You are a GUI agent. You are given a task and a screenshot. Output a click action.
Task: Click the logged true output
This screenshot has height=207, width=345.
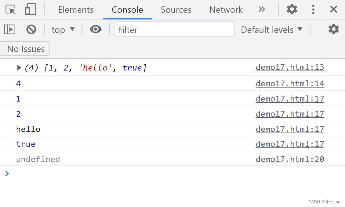click(x=26, y=144)
